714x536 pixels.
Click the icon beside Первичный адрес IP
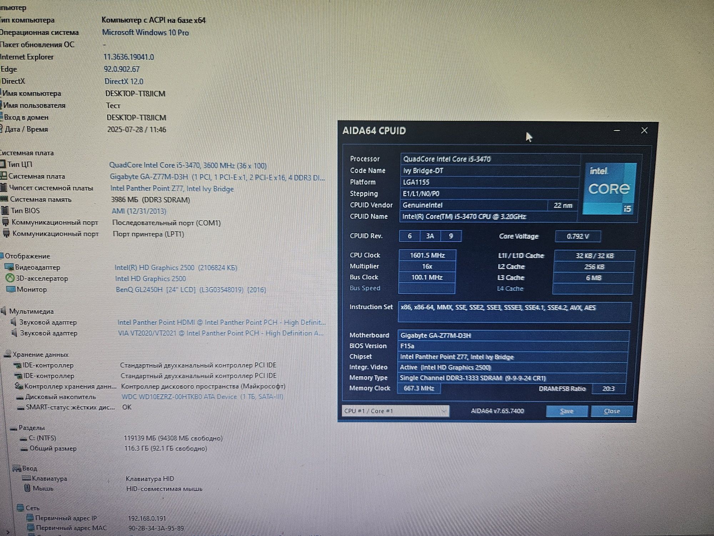30,518
